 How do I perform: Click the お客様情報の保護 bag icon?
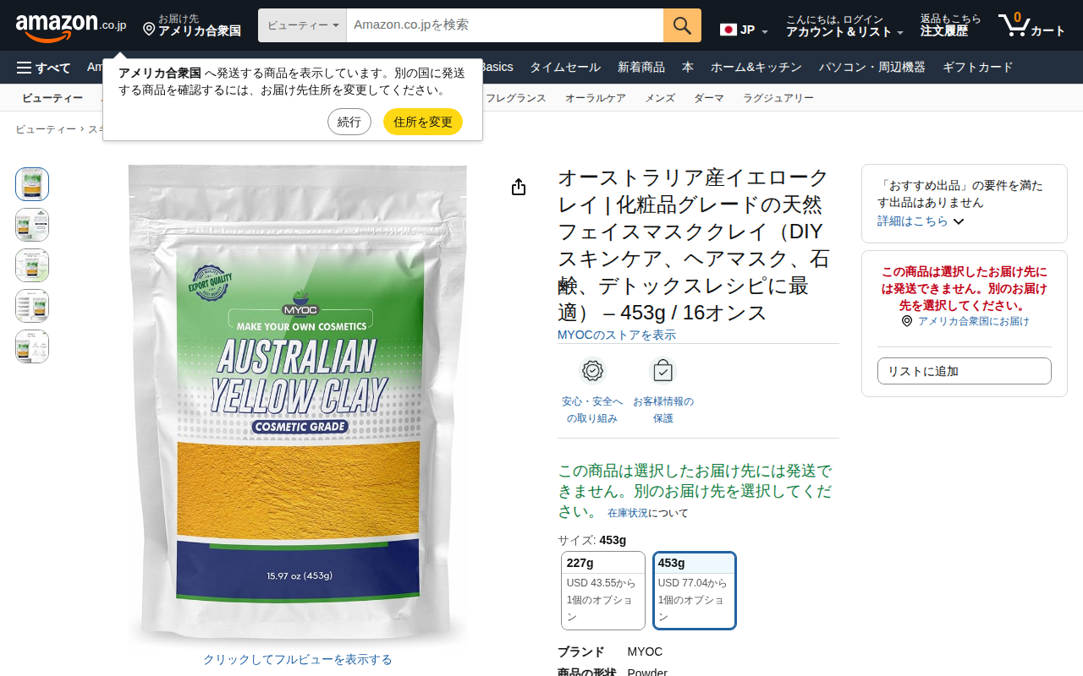(663, 371)
